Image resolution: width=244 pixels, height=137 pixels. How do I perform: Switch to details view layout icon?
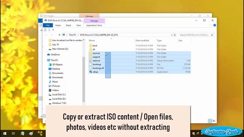click(210, 121)
